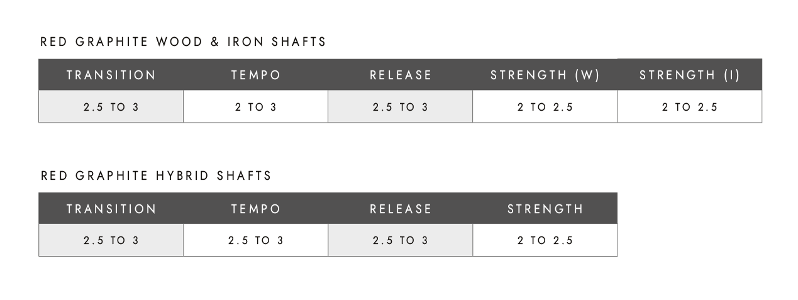
Task: Click the Strength header in hybrid table
Action: (545, 209)
